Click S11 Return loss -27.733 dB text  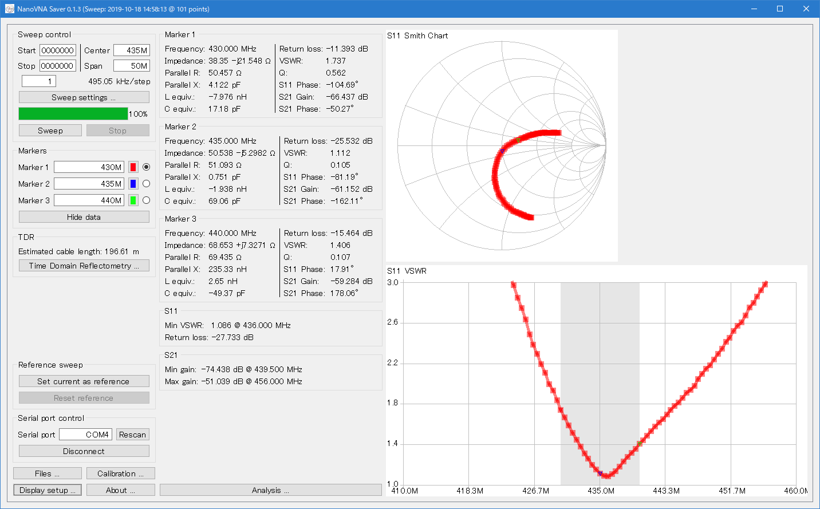tap(209, 337)
